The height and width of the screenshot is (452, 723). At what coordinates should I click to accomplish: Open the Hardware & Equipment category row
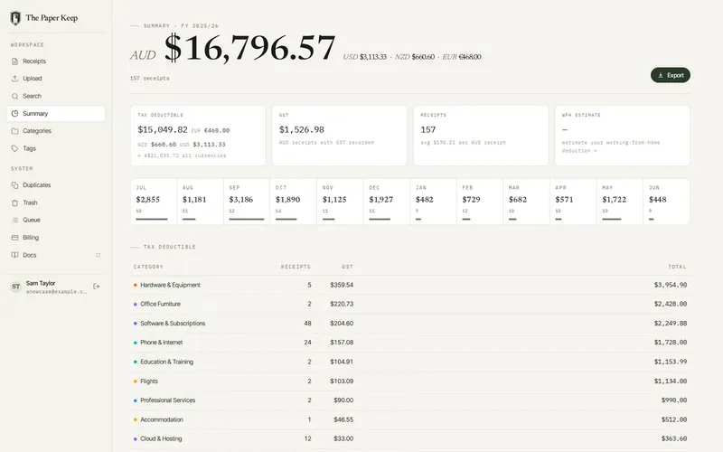[410, 285]
